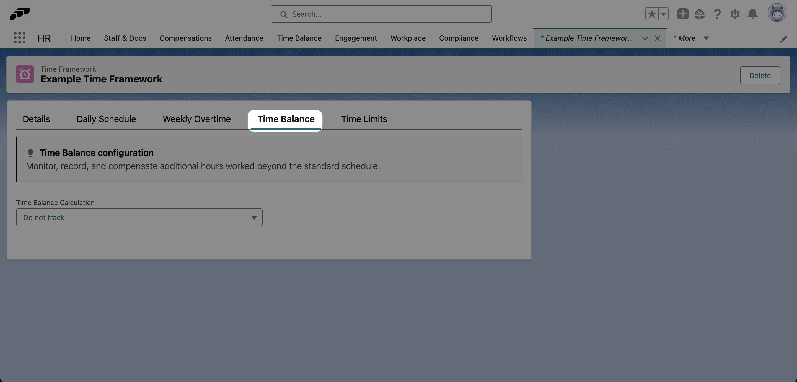This screenshot has height=382, width=797.
Task: Favorite this page with the star icon
Action: (x=652, y=14)
